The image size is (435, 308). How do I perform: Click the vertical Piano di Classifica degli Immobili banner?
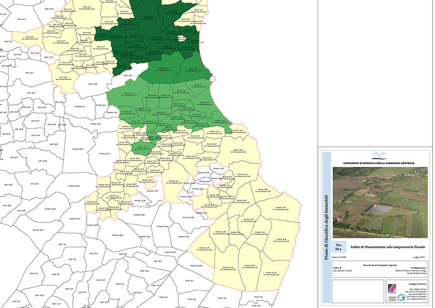point(327,227)
